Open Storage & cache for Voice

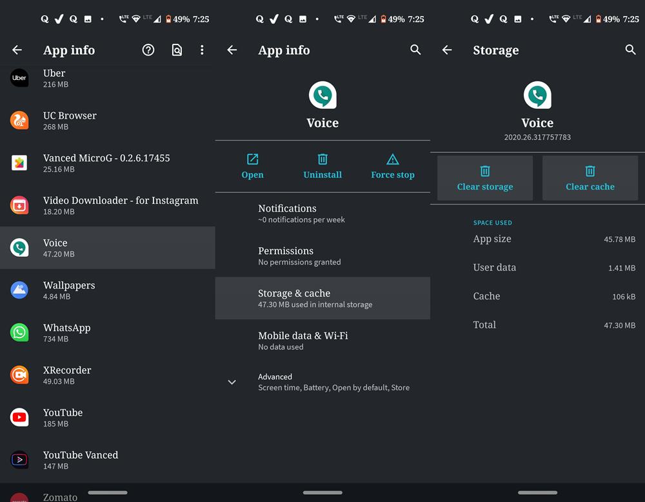click(x=322, y=298)
